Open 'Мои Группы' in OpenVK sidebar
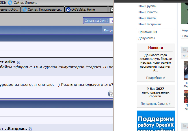The image size is (188, 131). (147, 6)
